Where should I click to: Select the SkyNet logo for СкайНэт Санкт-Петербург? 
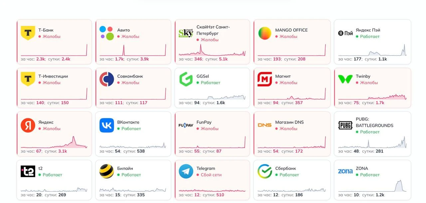pyautogui.click(x=186, y=33)
